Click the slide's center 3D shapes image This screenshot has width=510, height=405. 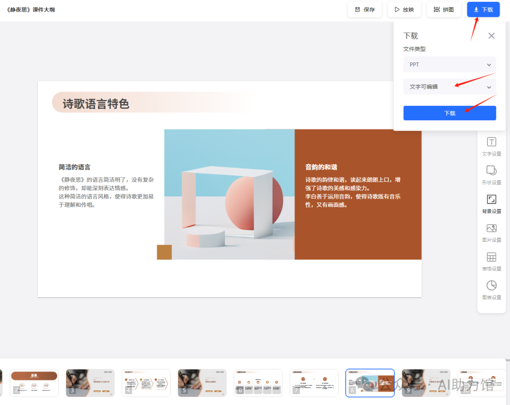click(229, 194)
